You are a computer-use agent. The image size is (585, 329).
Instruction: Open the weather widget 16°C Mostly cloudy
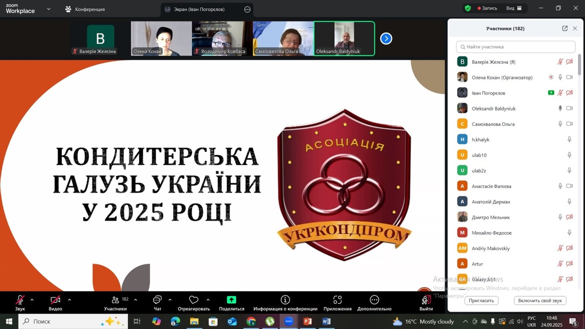coord(423,321)
